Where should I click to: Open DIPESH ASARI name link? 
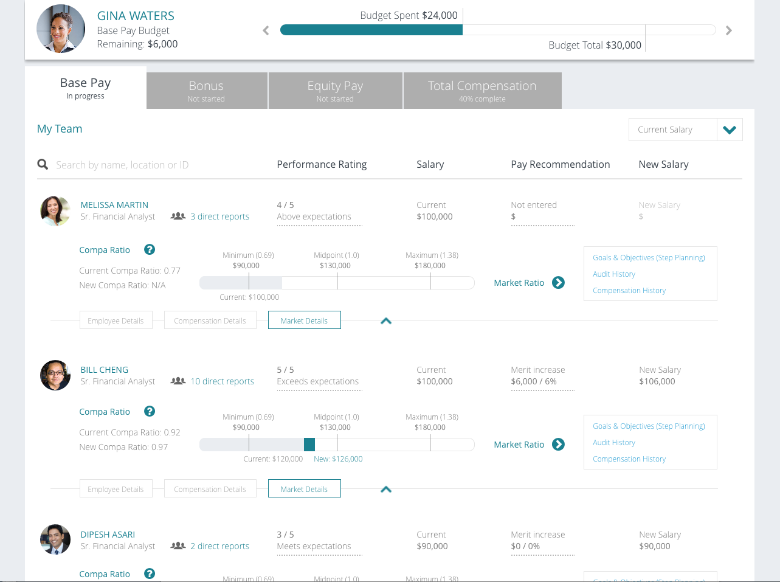tap(108, 535)
